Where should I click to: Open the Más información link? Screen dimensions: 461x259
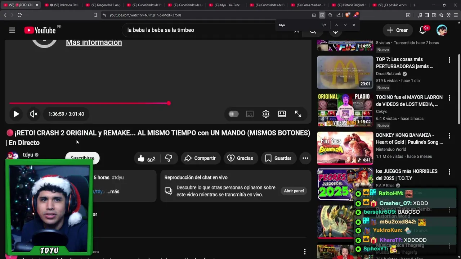coord(94,42)
